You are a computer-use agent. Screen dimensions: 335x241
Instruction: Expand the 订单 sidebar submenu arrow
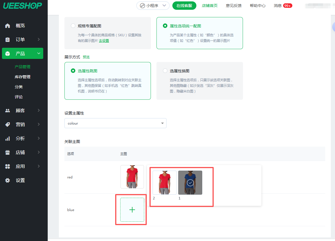(x=39, y=40)
